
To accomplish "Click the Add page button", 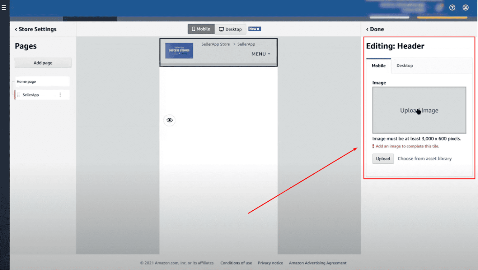I will (x=43, y=62).
